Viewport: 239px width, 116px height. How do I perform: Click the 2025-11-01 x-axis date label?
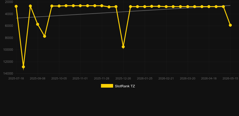pos(80,79)
